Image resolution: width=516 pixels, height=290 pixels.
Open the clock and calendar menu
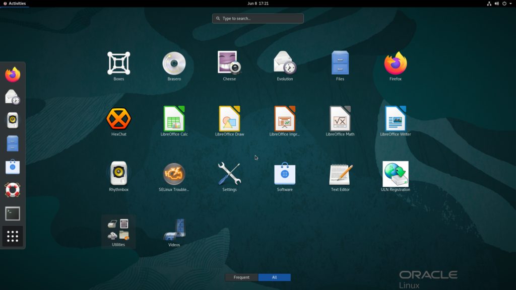(257, 4)
